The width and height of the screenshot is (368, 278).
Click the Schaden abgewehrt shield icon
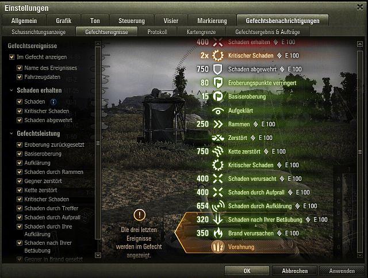pos(217,69)
